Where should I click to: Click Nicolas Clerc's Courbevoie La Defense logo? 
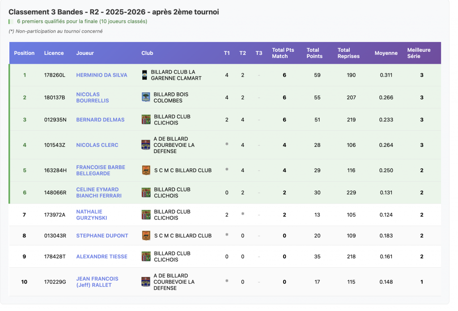pyautogui.click(x=146, y=145)
